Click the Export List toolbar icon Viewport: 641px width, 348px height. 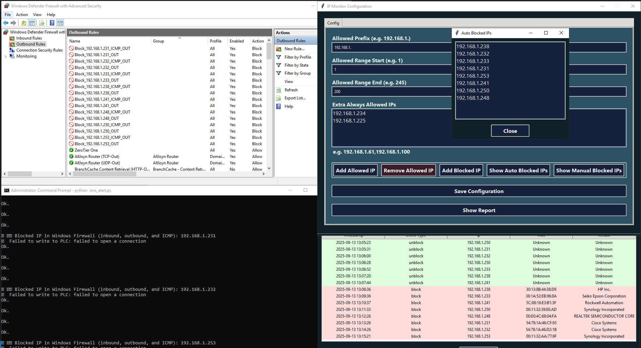click(x=42, y=23)
